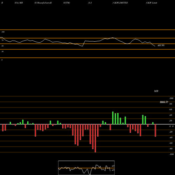
Task: Click the mini RSI overview chart thumbnail
Action: pyautogui.click(x=86, y=168)
